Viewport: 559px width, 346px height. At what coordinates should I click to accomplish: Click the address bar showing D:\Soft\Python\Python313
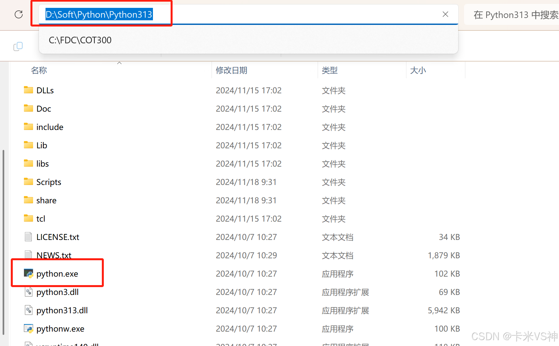pyautogui.click(x=248, y=14)
